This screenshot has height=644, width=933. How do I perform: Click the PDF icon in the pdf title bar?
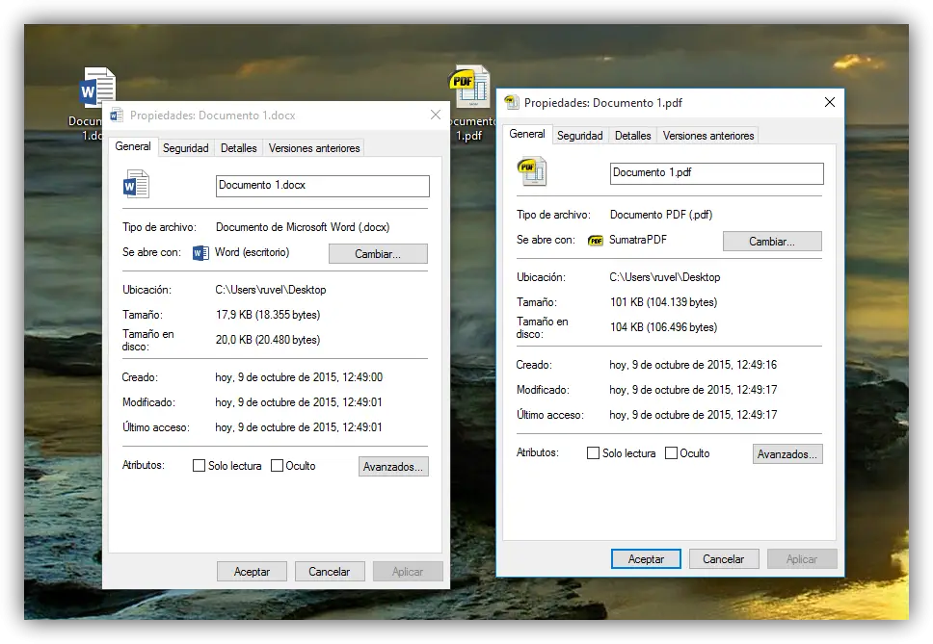click(512, 102)
